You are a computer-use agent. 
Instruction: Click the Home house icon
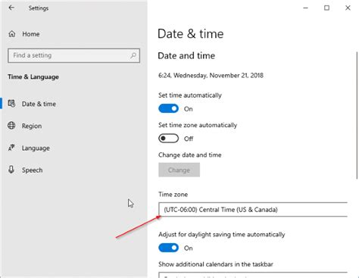12,34
